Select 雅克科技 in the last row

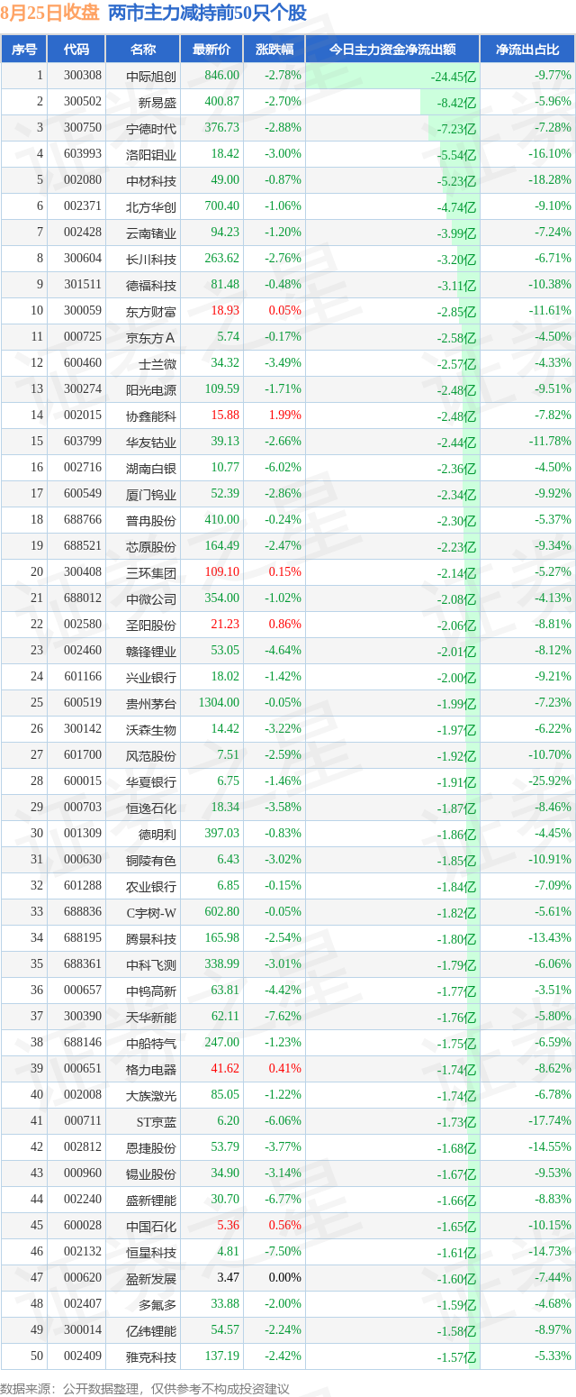click(151, 1356)
